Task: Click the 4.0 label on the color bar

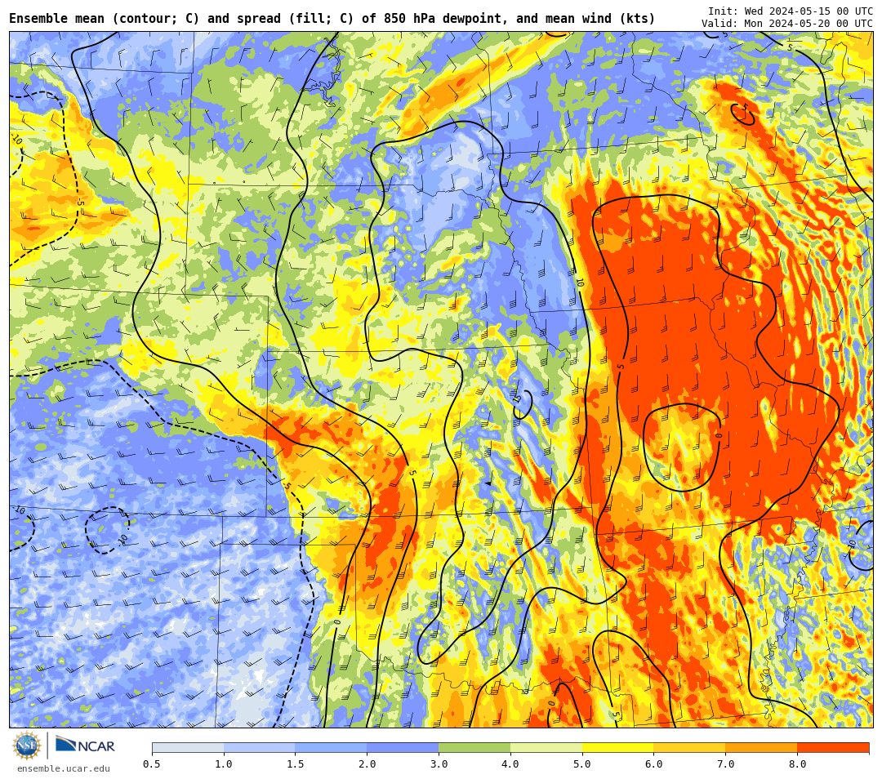Action: [x=510, y=763]
